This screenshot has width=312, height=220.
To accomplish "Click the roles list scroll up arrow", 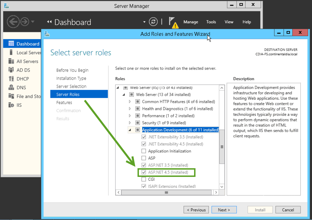I will click(x=222, y=88).
